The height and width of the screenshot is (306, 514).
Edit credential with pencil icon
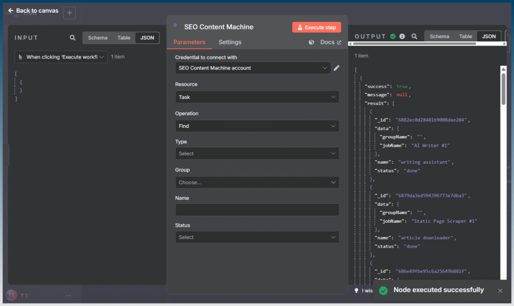337,68
